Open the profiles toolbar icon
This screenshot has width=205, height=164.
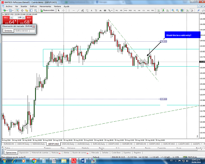[10, 10]
